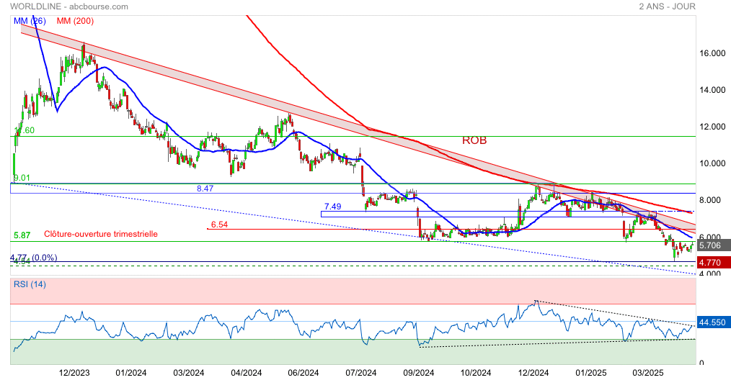This screenshot has height=380, width=731.
Task: Click the 09/2024 date axis label
Action: [x=418, y=373]
